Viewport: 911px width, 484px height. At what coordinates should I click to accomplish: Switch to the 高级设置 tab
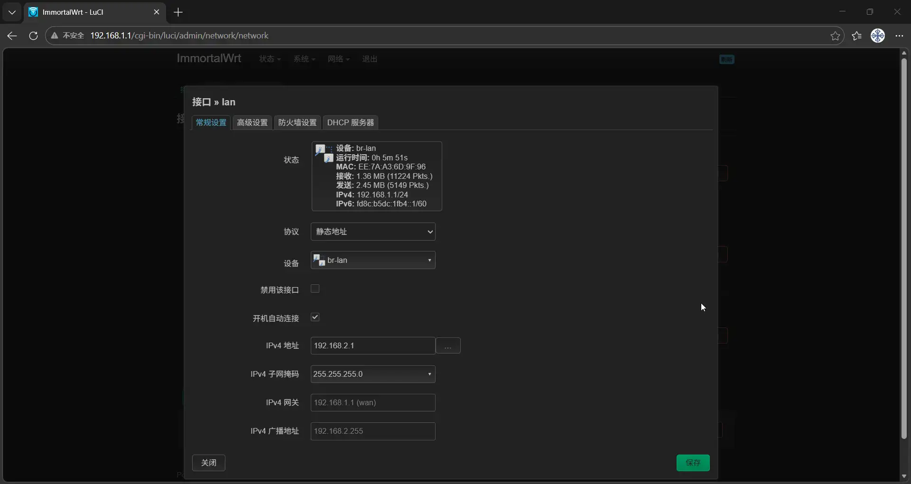(x=252, y=122)
